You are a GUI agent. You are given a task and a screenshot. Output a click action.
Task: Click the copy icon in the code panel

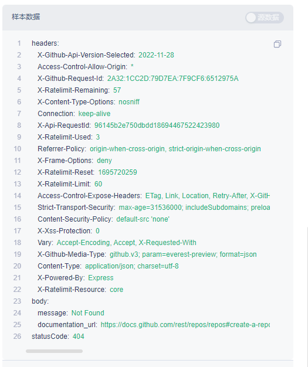(x=277, y=44)
